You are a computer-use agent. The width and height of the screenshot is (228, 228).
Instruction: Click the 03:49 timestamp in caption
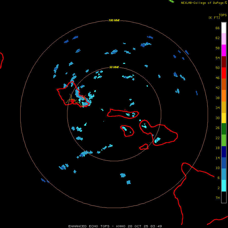coord(156,226)
